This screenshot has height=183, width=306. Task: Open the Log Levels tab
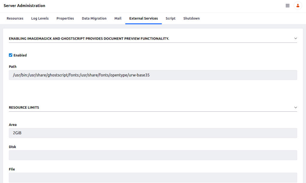pos(40,18)
